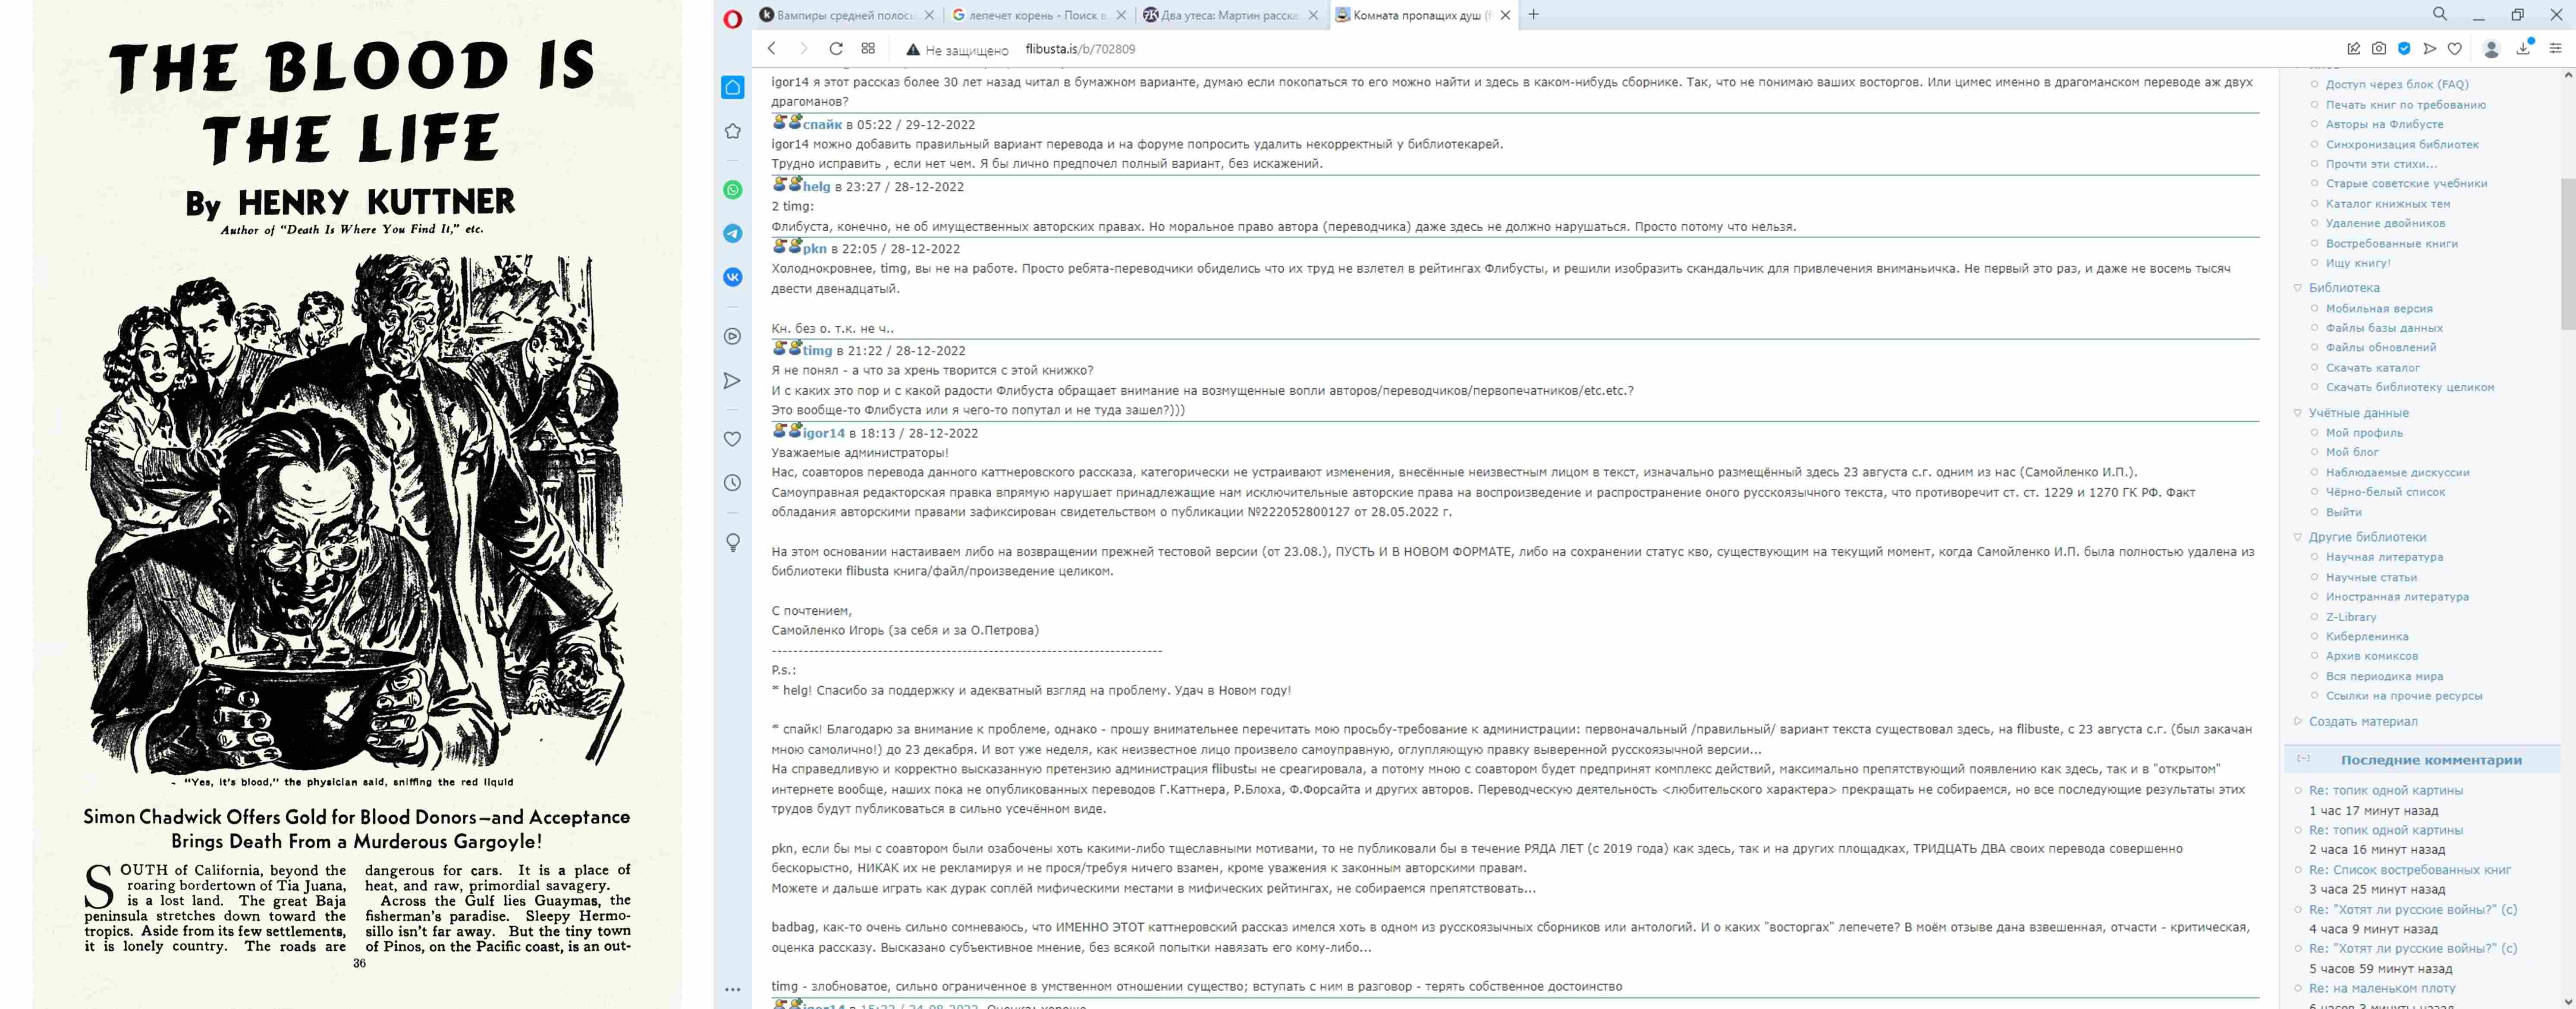Open sidebar three-dots settings

(732, 989)
